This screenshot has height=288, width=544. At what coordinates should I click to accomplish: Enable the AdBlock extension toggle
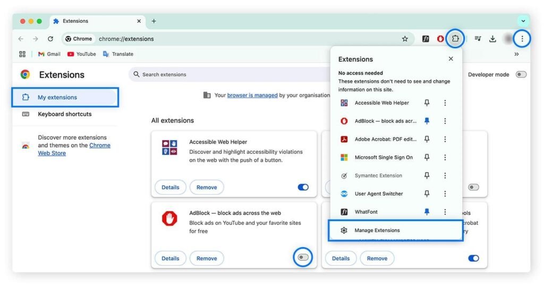pyautogui.click(x=303, y=257)
